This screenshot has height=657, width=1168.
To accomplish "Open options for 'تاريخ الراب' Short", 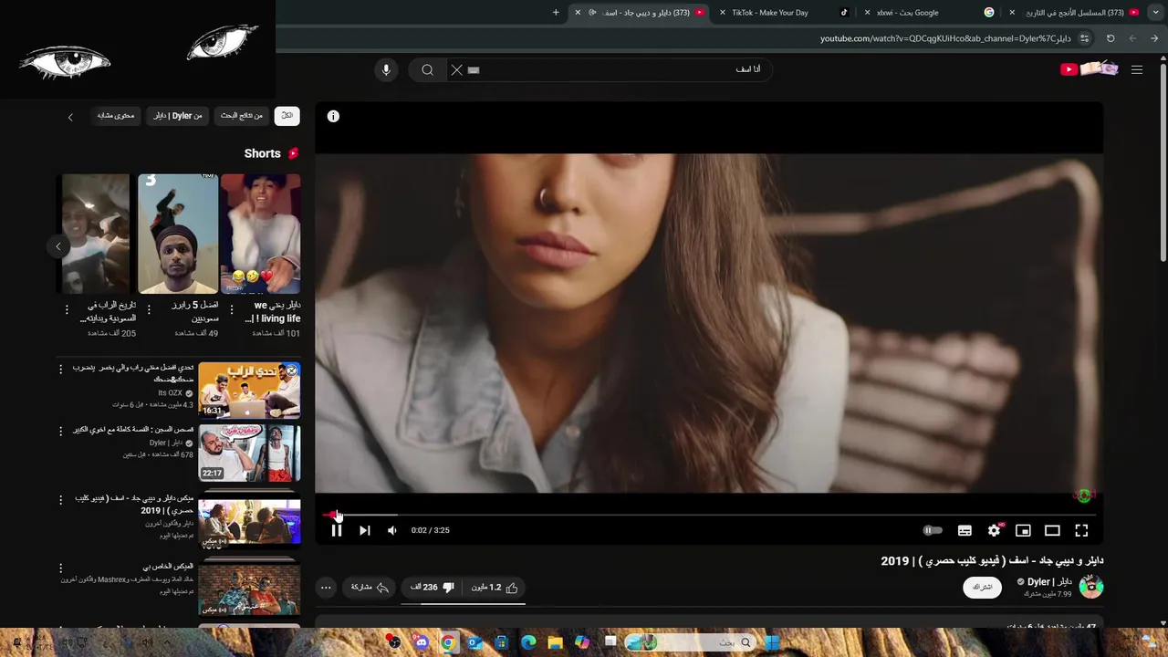I will click(x=67, y=310).
